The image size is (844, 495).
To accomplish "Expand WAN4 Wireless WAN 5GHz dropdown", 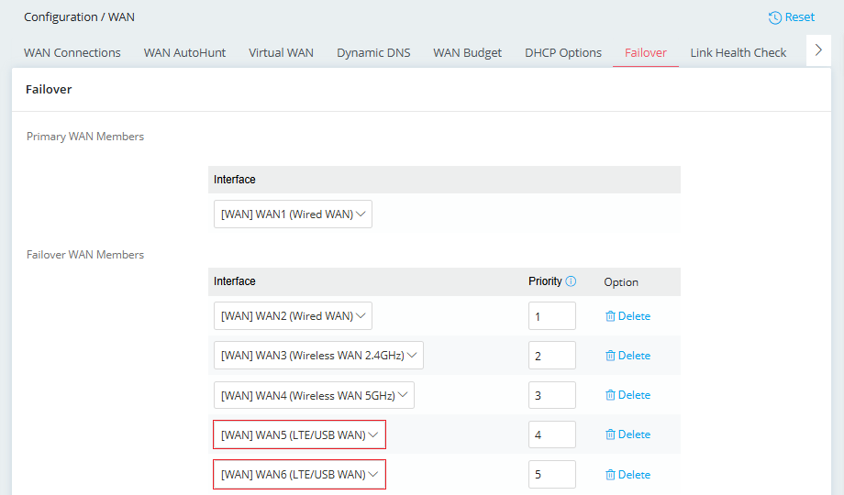I will (x=314, y=395).
